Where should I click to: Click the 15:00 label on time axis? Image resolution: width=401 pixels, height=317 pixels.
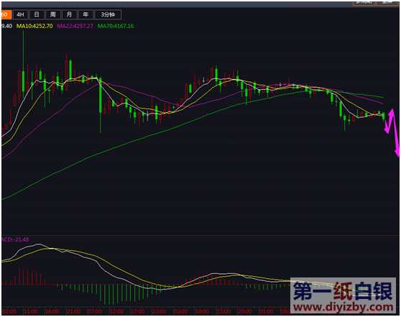coord(223,311)
